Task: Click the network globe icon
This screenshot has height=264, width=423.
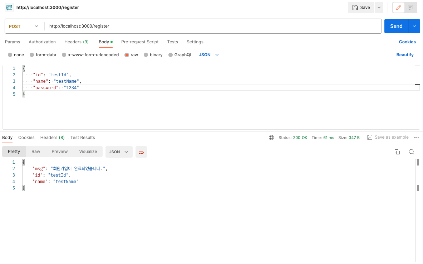Action: coord(271,138)
